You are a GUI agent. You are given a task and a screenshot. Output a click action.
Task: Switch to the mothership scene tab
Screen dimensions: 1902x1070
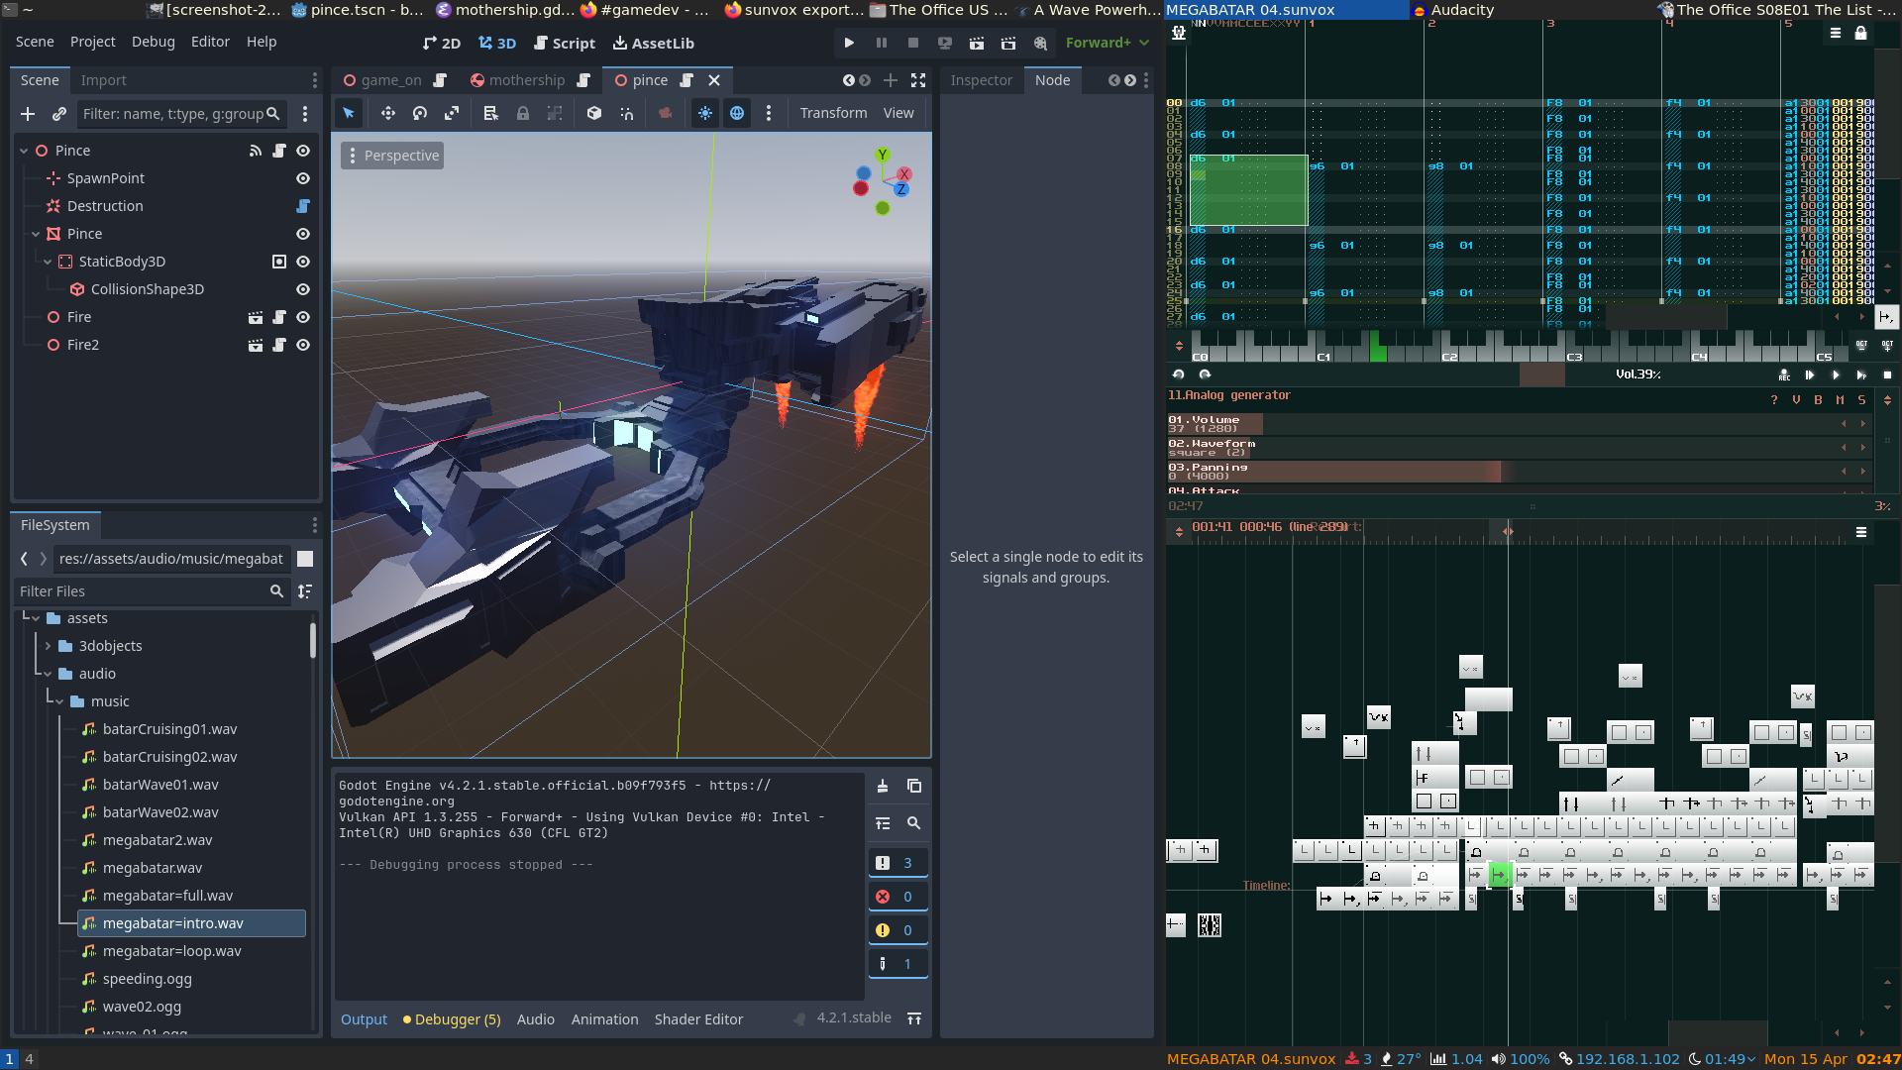[x=529, y=80]
